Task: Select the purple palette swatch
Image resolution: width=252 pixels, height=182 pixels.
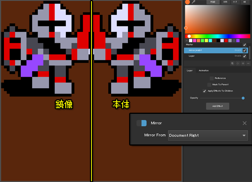Action: point(238,41)
